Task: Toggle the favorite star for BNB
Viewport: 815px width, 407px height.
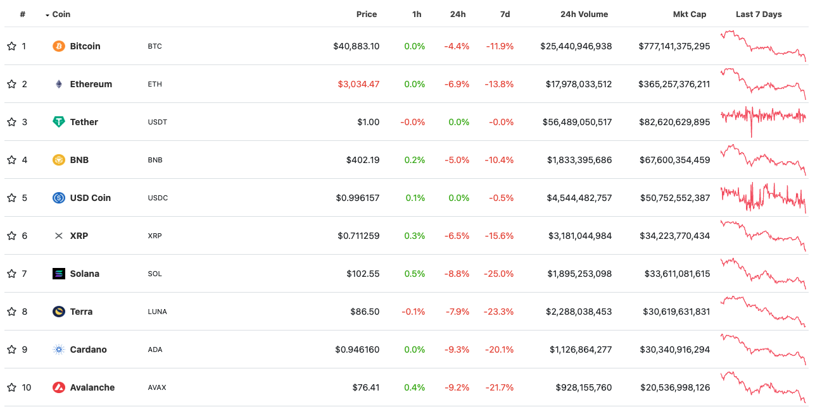Action: click(11, 160)
